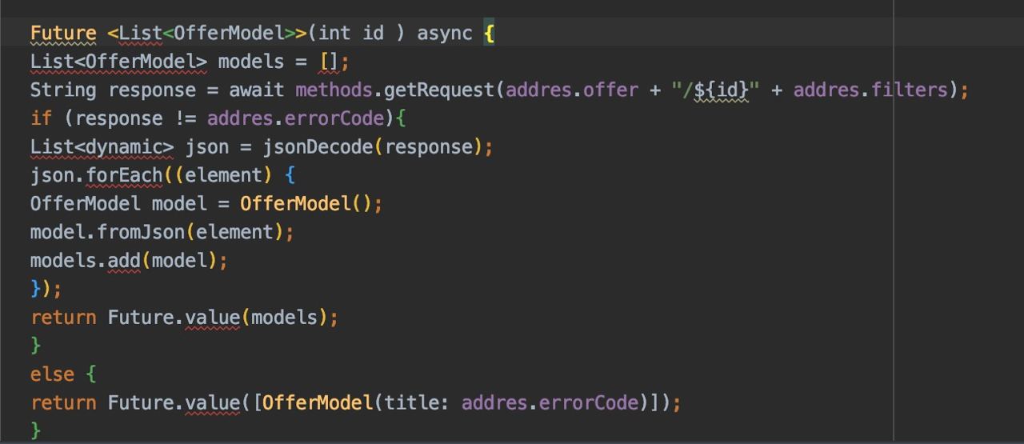Click 'offer' in addres.offer
This screenshot has width=1024, height=444.
(x=610, y=90)
